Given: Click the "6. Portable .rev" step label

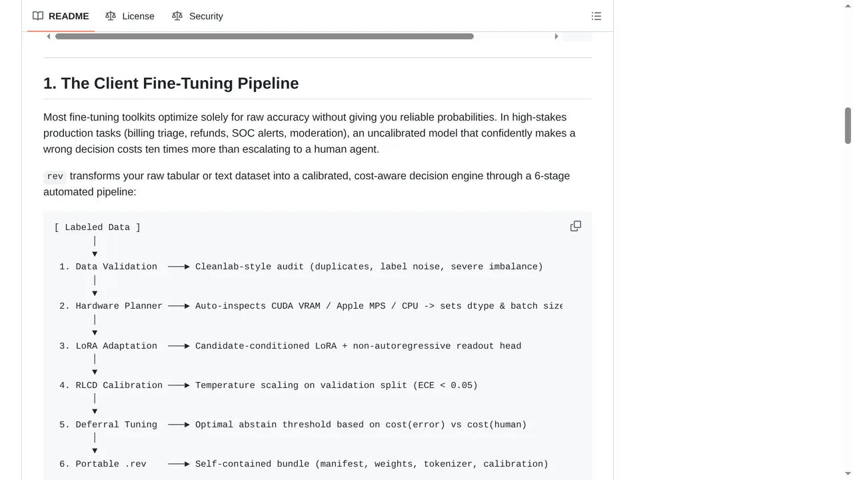Looking at the screenshot, I should (103, 464).
